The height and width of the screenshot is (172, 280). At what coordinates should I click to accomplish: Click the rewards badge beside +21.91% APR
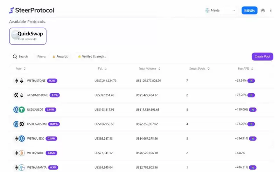click(251, 81)
